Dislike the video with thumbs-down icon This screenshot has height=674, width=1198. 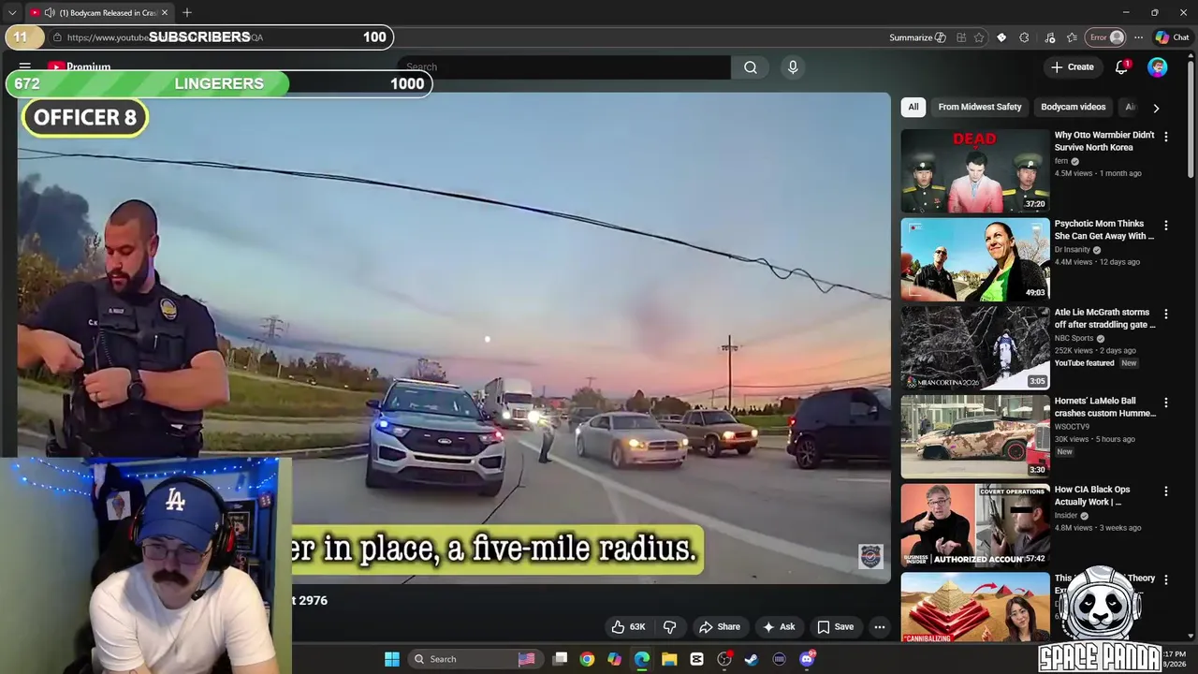(x=670, y=627)
